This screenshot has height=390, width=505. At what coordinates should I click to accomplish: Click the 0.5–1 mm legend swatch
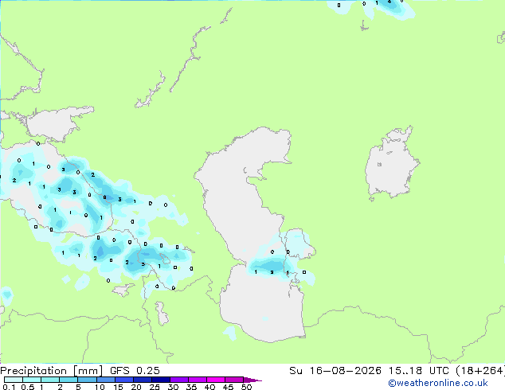[32, 380]
